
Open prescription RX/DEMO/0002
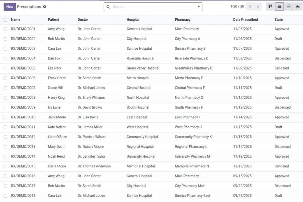23,39
